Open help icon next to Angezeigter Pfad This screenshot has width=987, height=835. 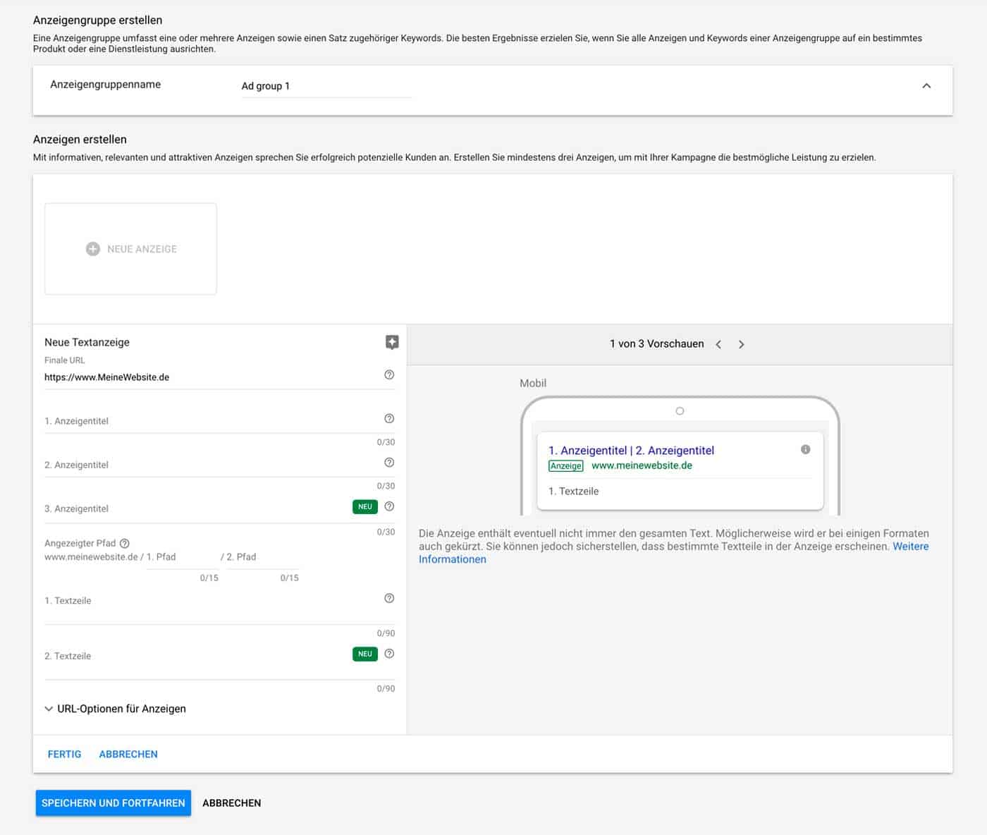[125, 543]
